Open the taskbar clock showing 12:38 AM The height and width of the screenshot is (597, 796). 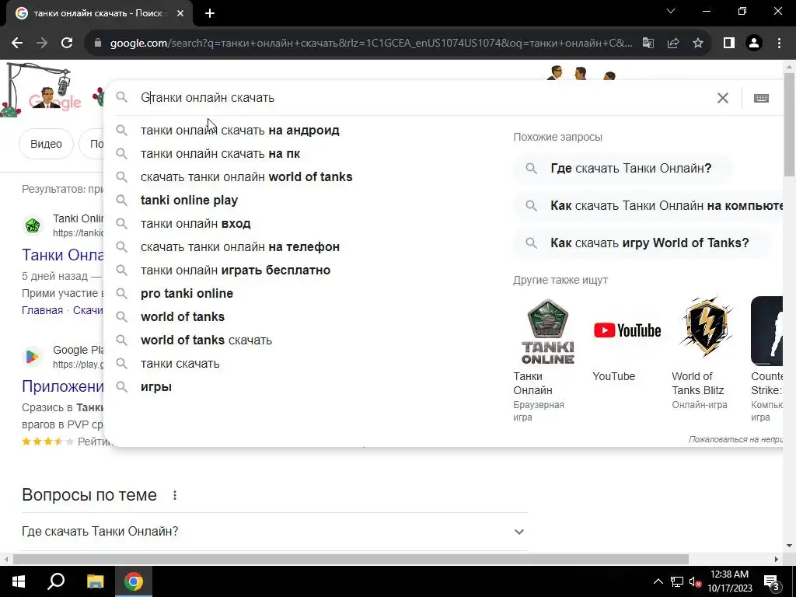click(x=729, y=581)
